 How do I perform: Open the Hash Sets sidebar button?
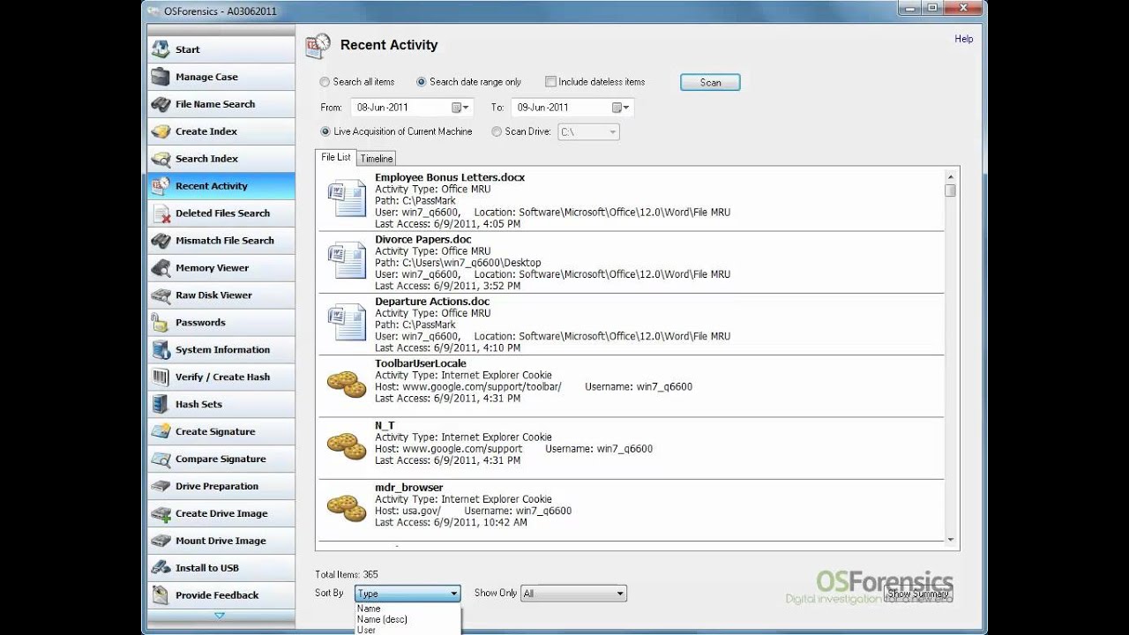[x=221, y=405]
